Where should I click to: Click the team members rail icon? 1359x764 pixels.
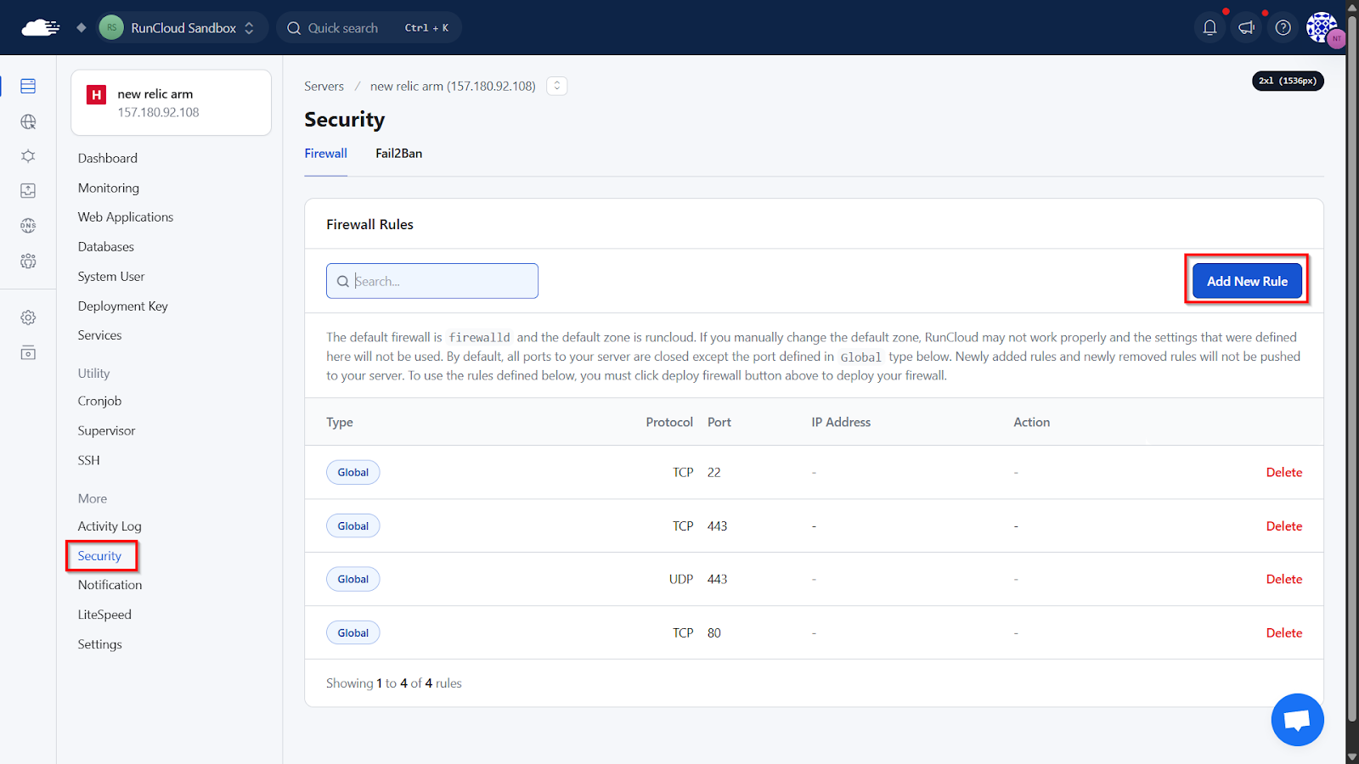28,261
